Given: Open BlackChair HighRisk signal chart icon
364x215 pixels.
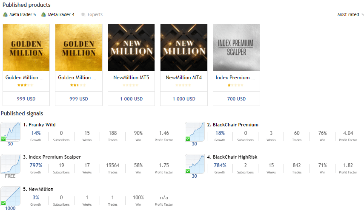Looking at the screenshot, I should pyautogui.click(x=195, y=164).
